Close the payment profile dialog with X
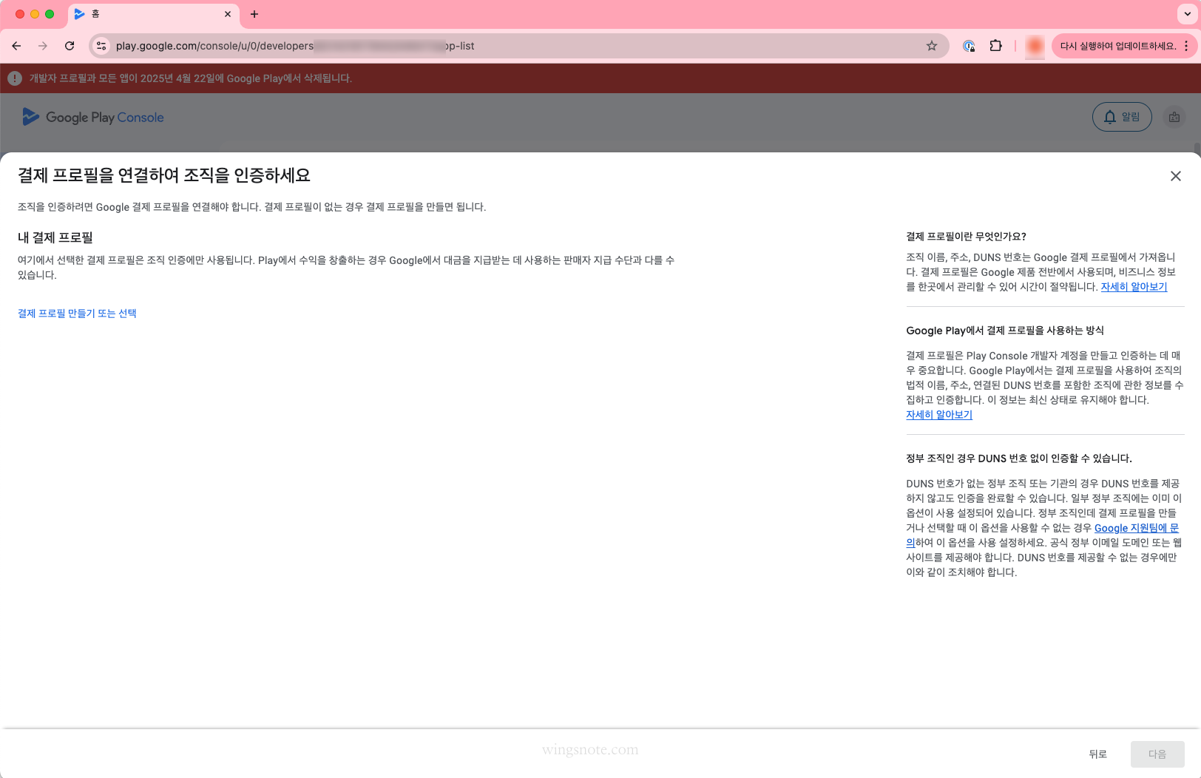This screenshot has width=1201, height=778. click(x=1175, y=176)
